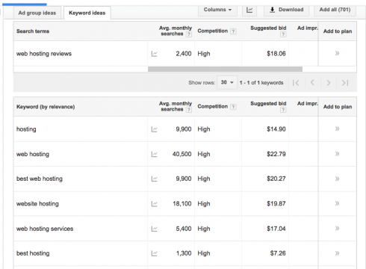Show trend chart for hosting keyword

[x=154, y=129]
